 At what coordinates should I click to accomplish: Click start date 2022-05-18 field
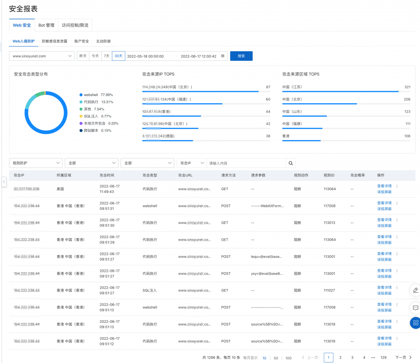[146, 56]
